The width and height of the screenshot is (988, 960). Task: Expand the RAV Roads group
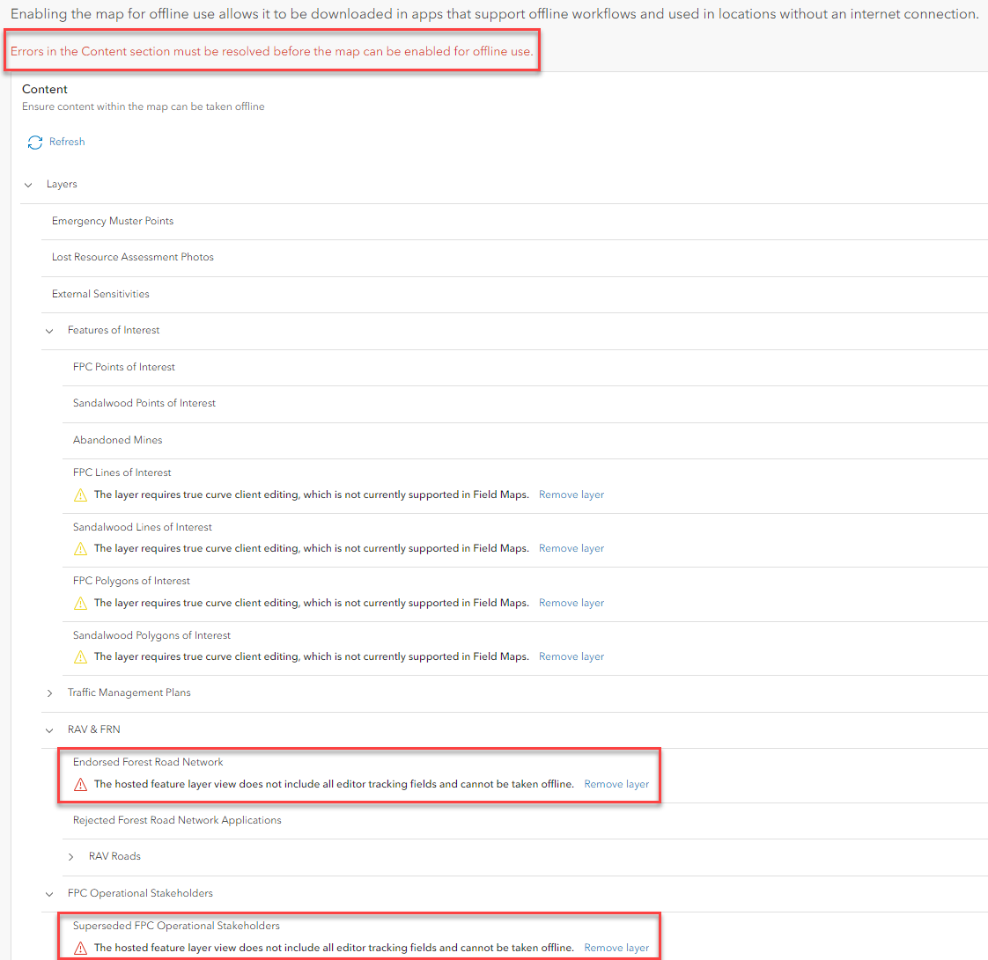[70, 855]
